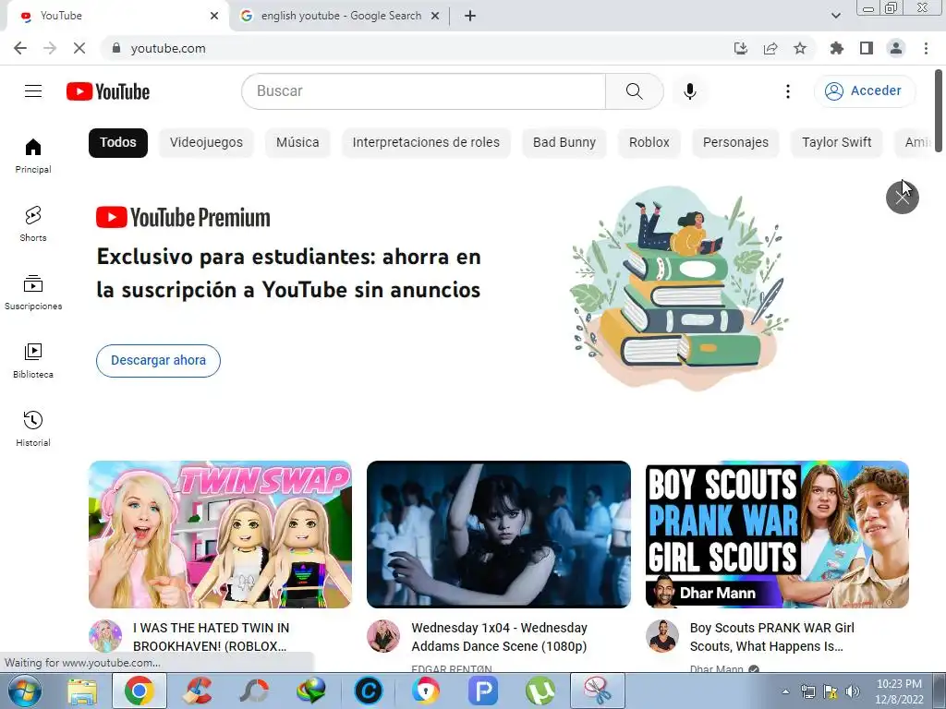Click browser back arrow
Image resolution: width=946 pixels, height=709 pixels.
click(x=20, y=48)
